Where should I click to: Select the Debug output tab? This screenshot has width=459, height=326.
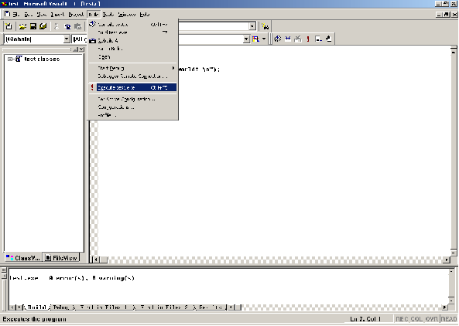61,307
